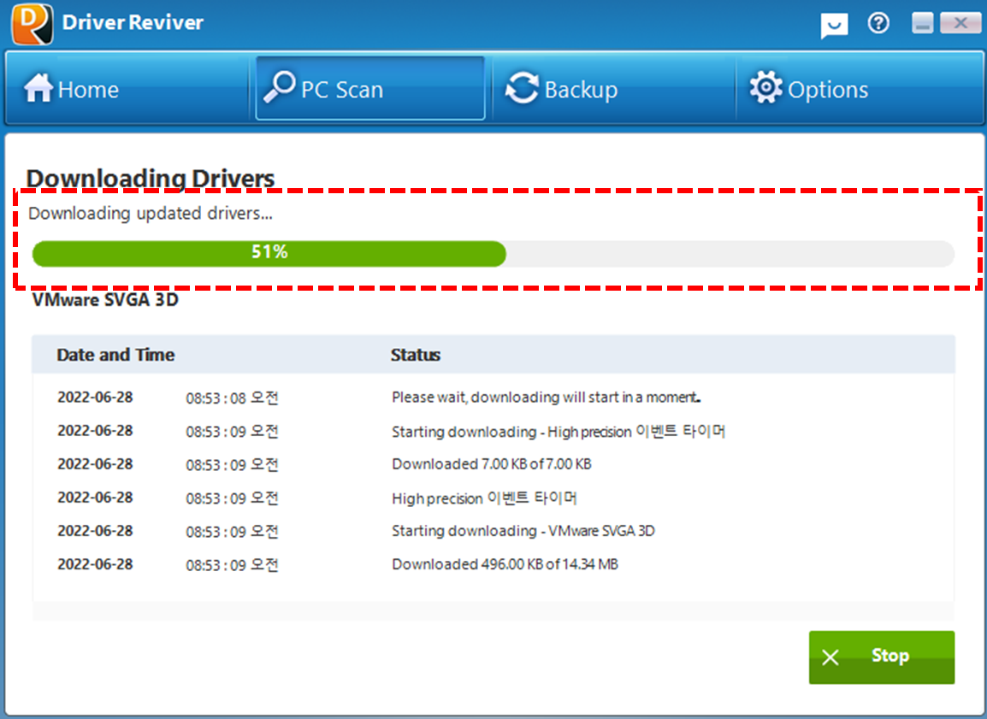Open the feedback chat bubble icon
Viewport: 987px width, 719px height.
(834, 24)
